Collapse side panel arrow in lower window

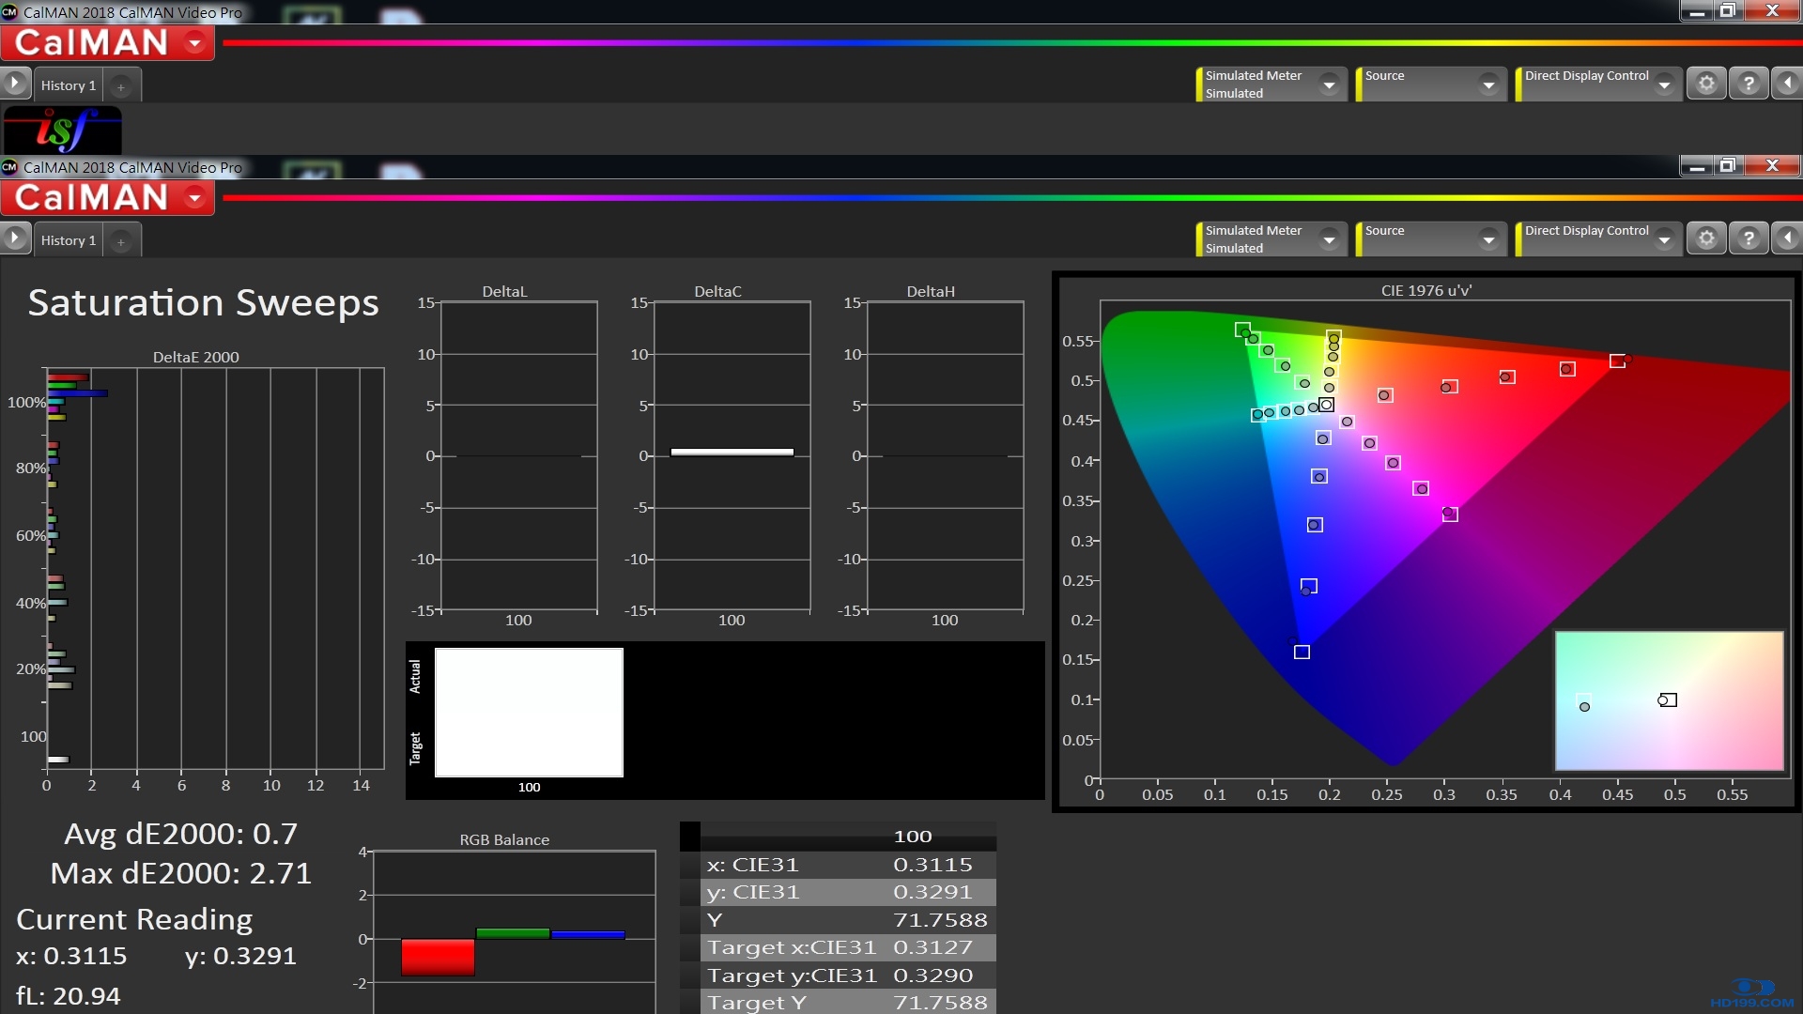[x=1787, y=238]
